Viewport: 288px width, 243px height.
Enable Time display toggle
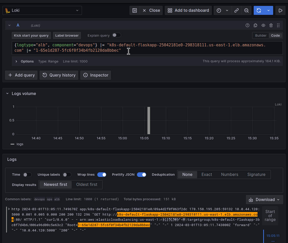pos(27,174)
